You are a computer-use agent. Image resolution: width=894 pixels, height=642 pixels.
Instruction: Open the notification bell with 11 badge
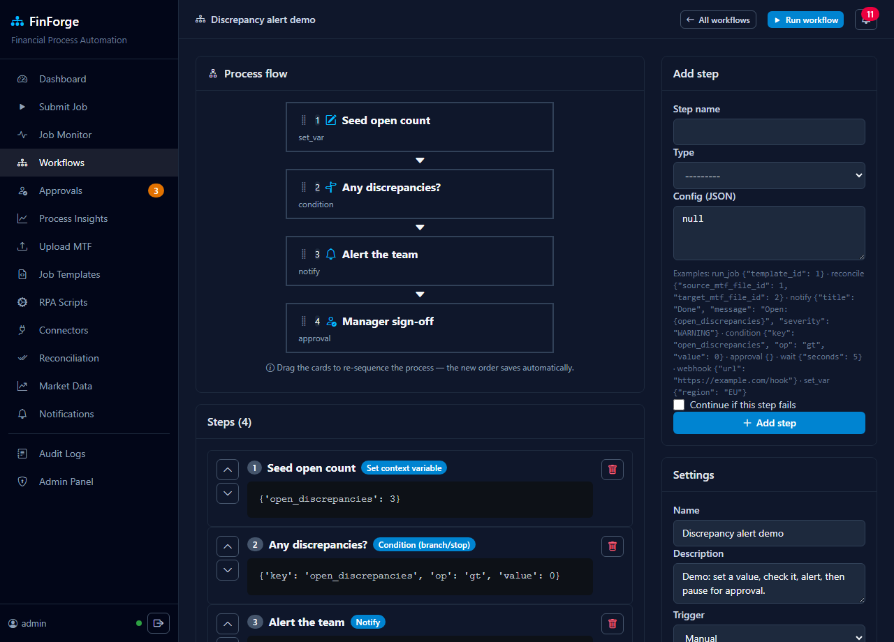pyautogui.click(x=866, y=20)
